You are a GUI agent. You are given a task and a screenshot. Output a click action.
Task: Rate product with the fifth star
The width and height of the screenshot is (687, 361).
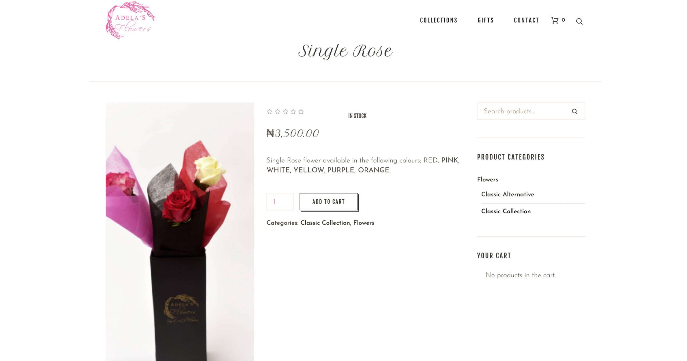point(301,111)
